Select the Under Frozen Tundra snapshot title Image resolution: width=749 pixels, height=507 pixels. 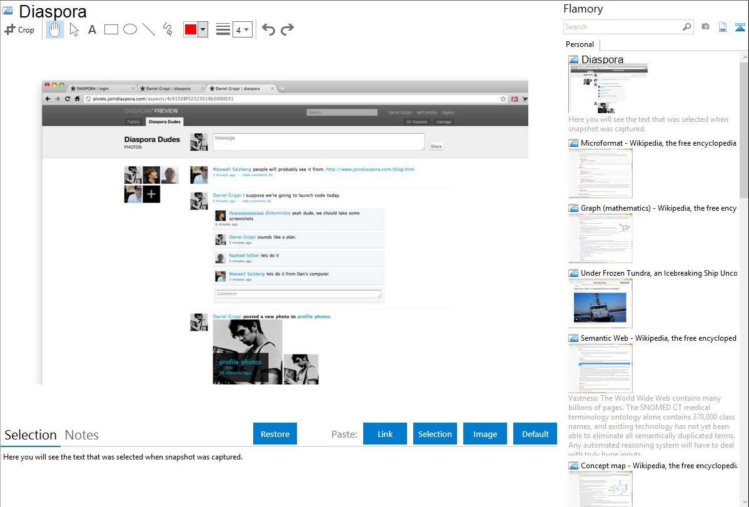point(659,273)
